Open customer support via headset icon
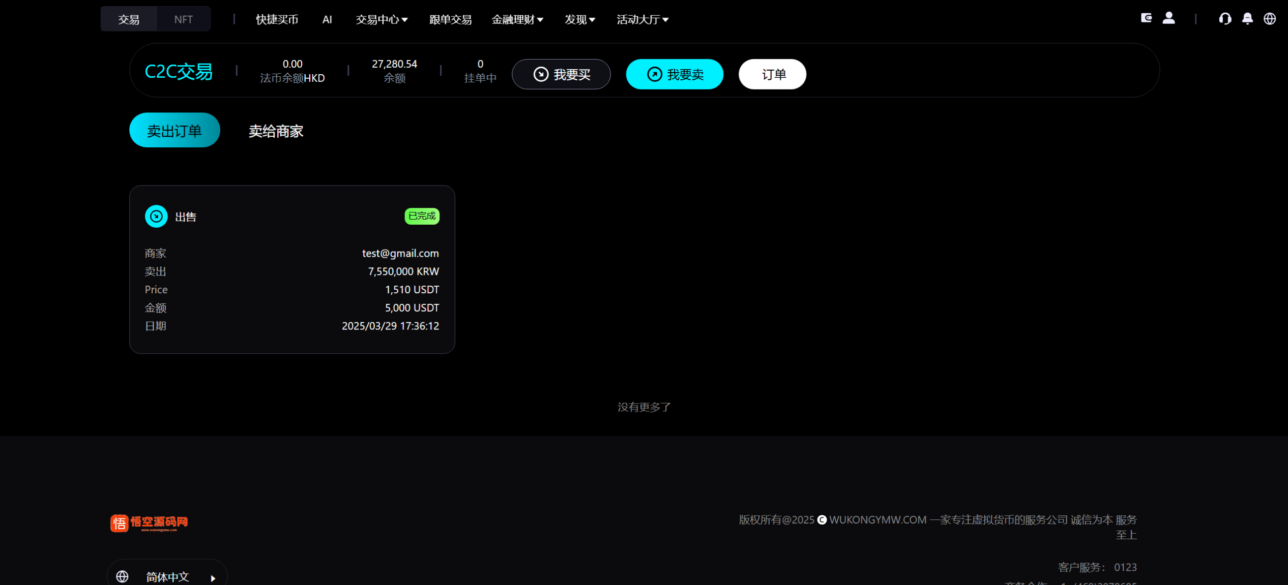Screen dimensions: 1288x585 tap(1225, 19)
